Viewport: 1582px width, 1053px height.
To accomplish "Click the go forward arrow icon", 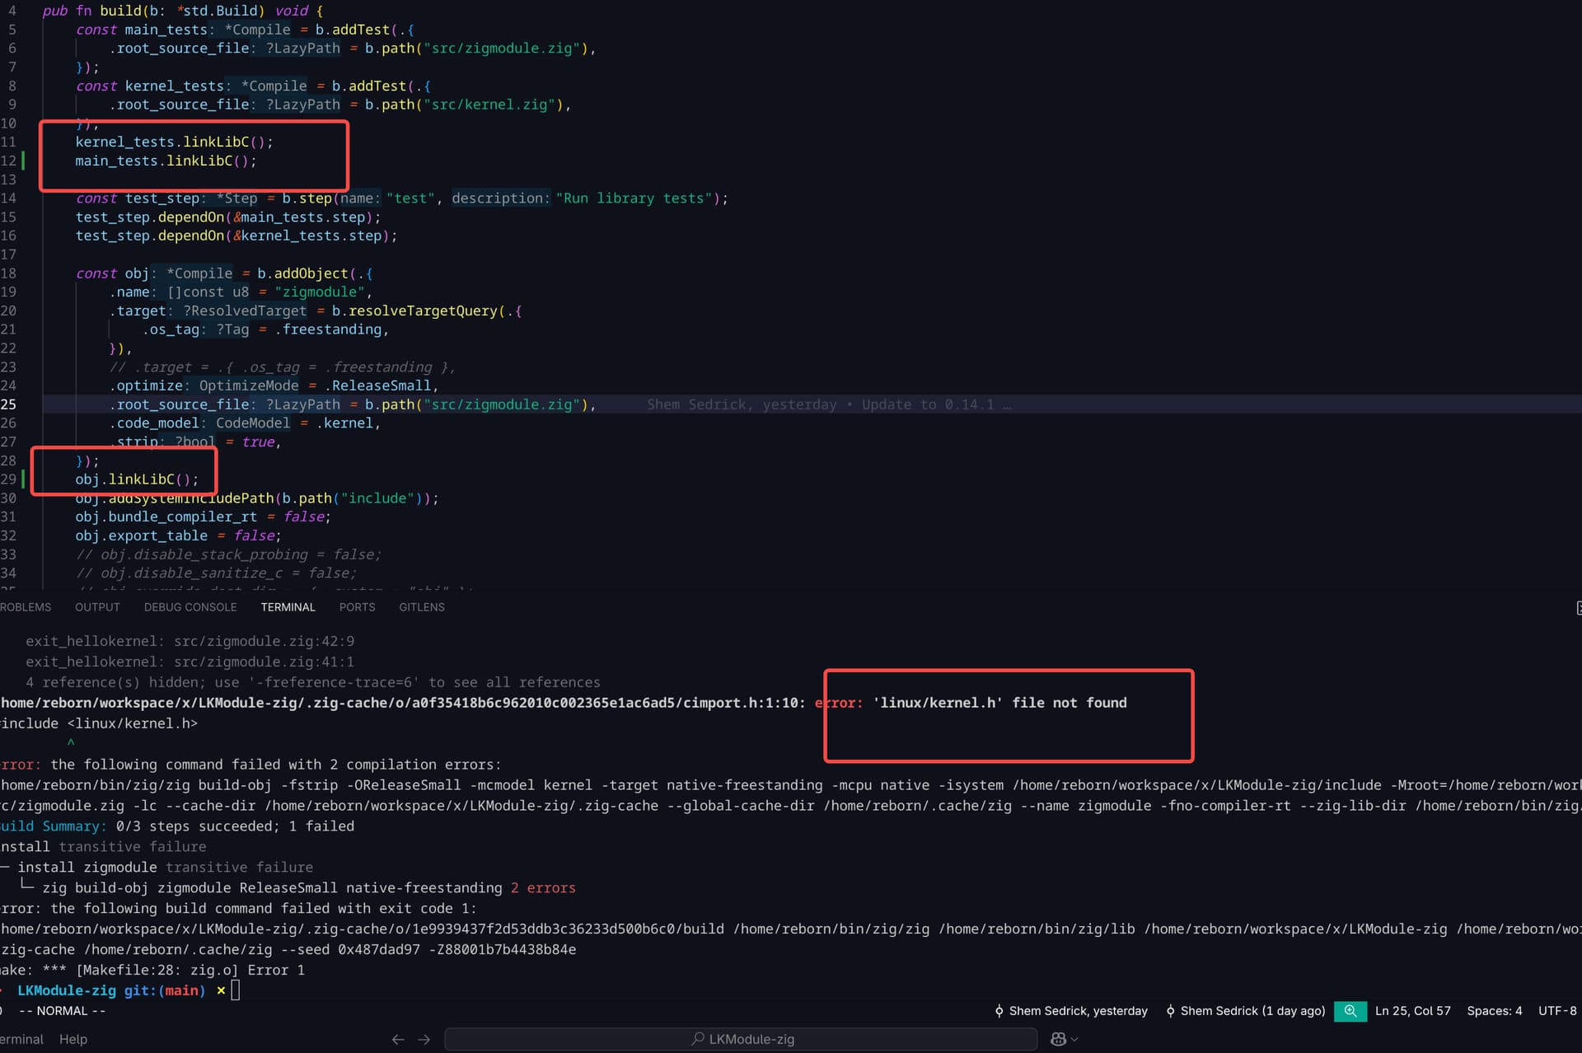I will 424,1039.
